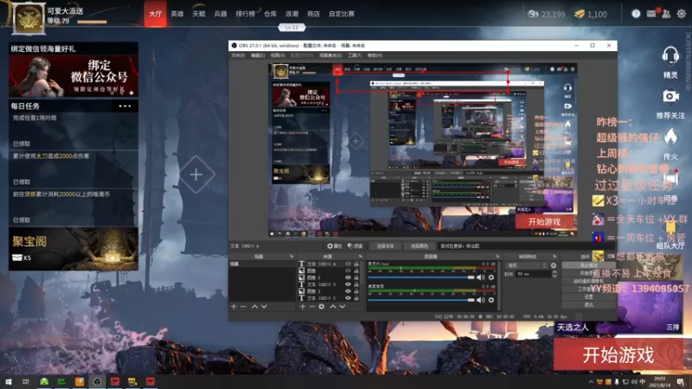Toggle lock on 图像 2 source
The height and width of the screenshot is (389, 692).
click(x=356, y=277)
